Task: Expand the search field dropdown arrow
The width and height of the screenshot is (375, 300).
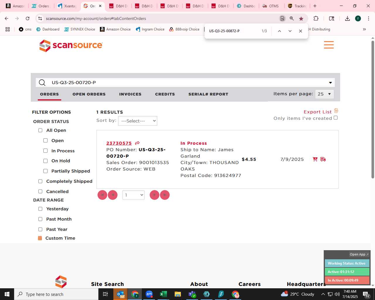Action: 330,83
